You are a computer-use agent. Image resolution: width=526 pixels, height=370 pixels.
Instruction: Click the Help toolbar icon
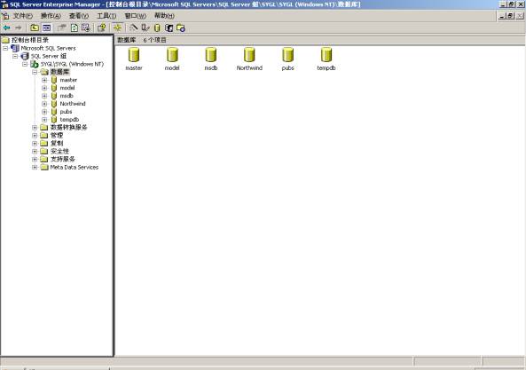point(102,28)
